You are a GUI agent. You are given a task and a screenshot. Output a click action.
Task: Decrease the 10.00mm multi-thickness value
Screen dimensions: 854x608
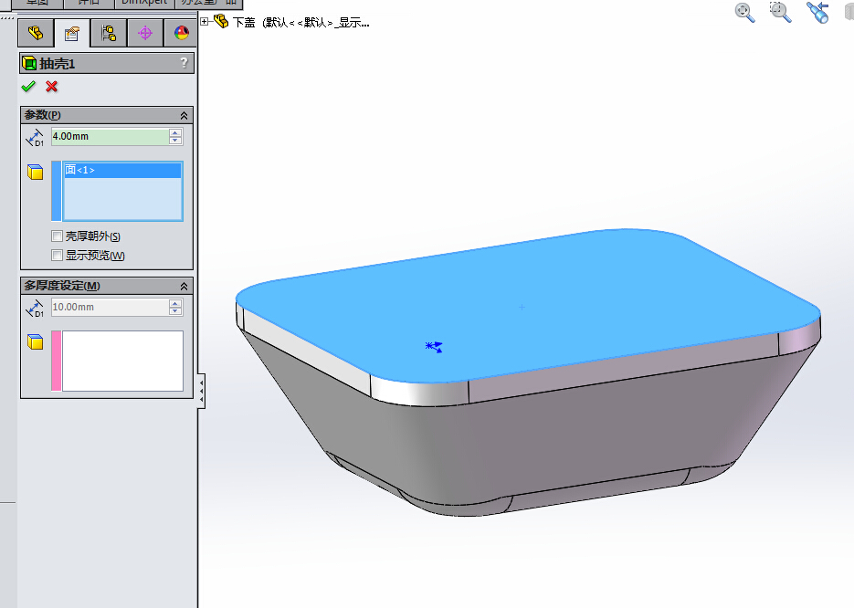[175, 311]
